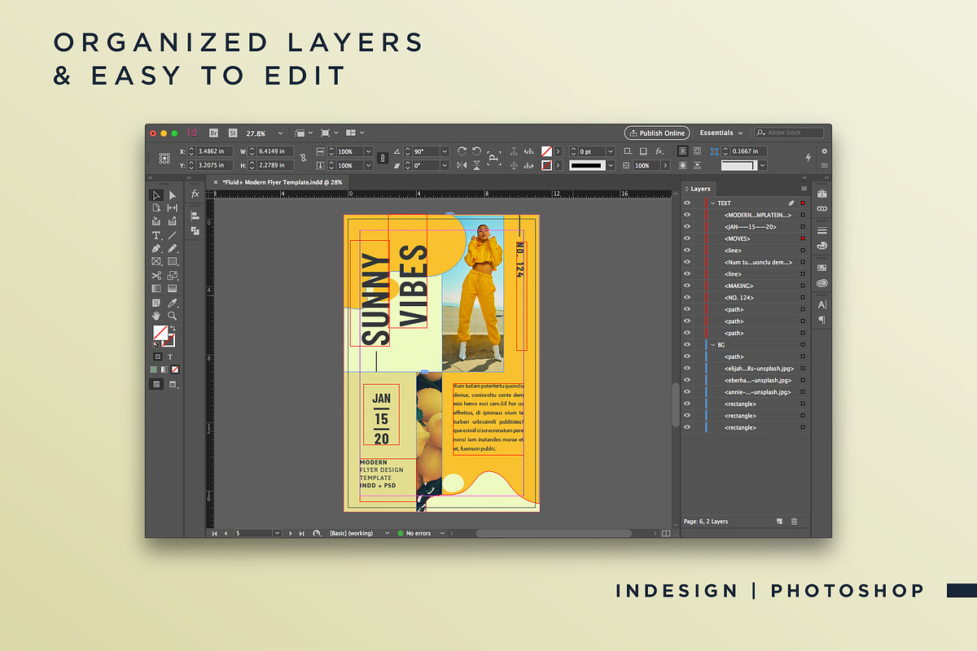Open Adobe Bridge with Br icon

[213, 133]
